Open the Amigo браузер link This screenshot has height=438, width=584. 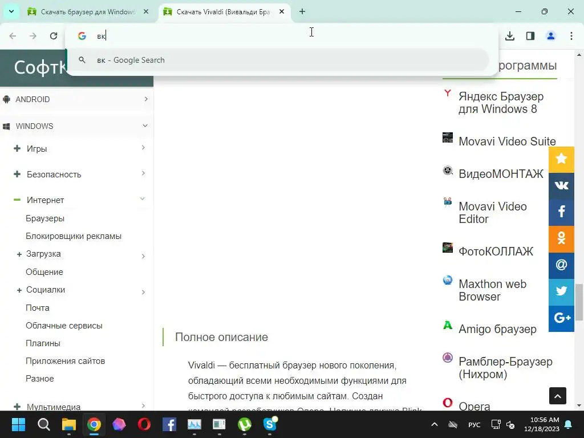[x=497, y=329]
